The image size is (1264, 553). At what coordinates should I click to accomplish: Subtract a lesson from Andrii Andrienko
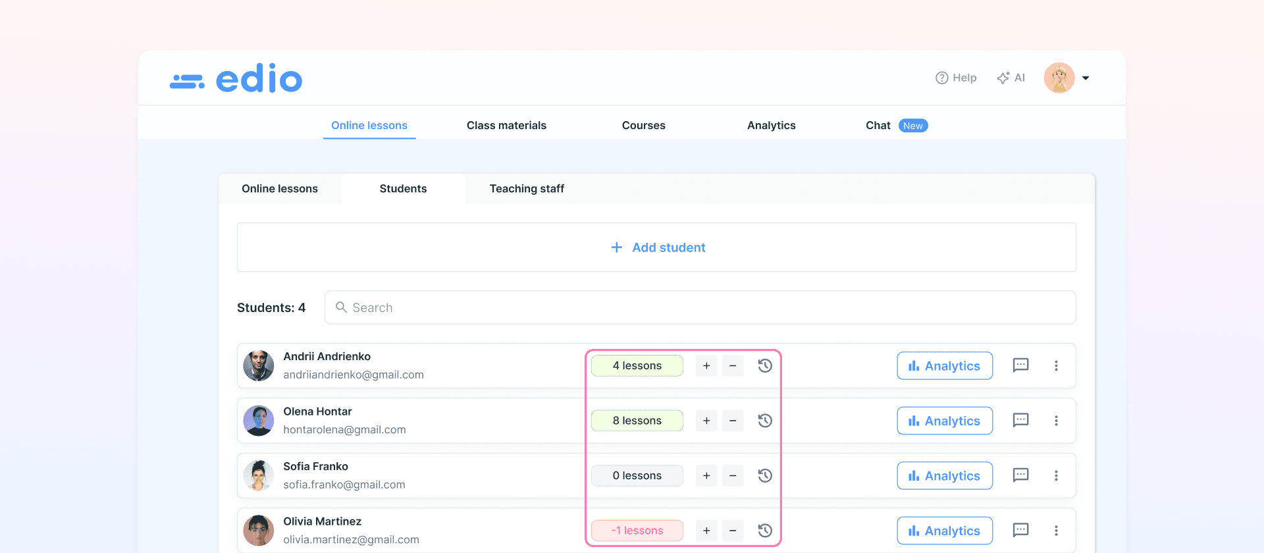pyautogui.click(x=733, y=365)
